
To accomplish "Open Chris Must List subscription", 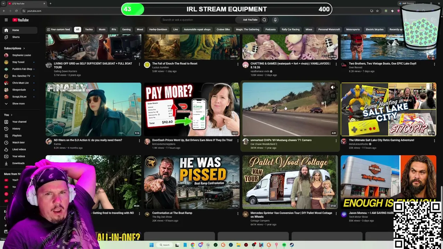I will click(x=20, y=83).
